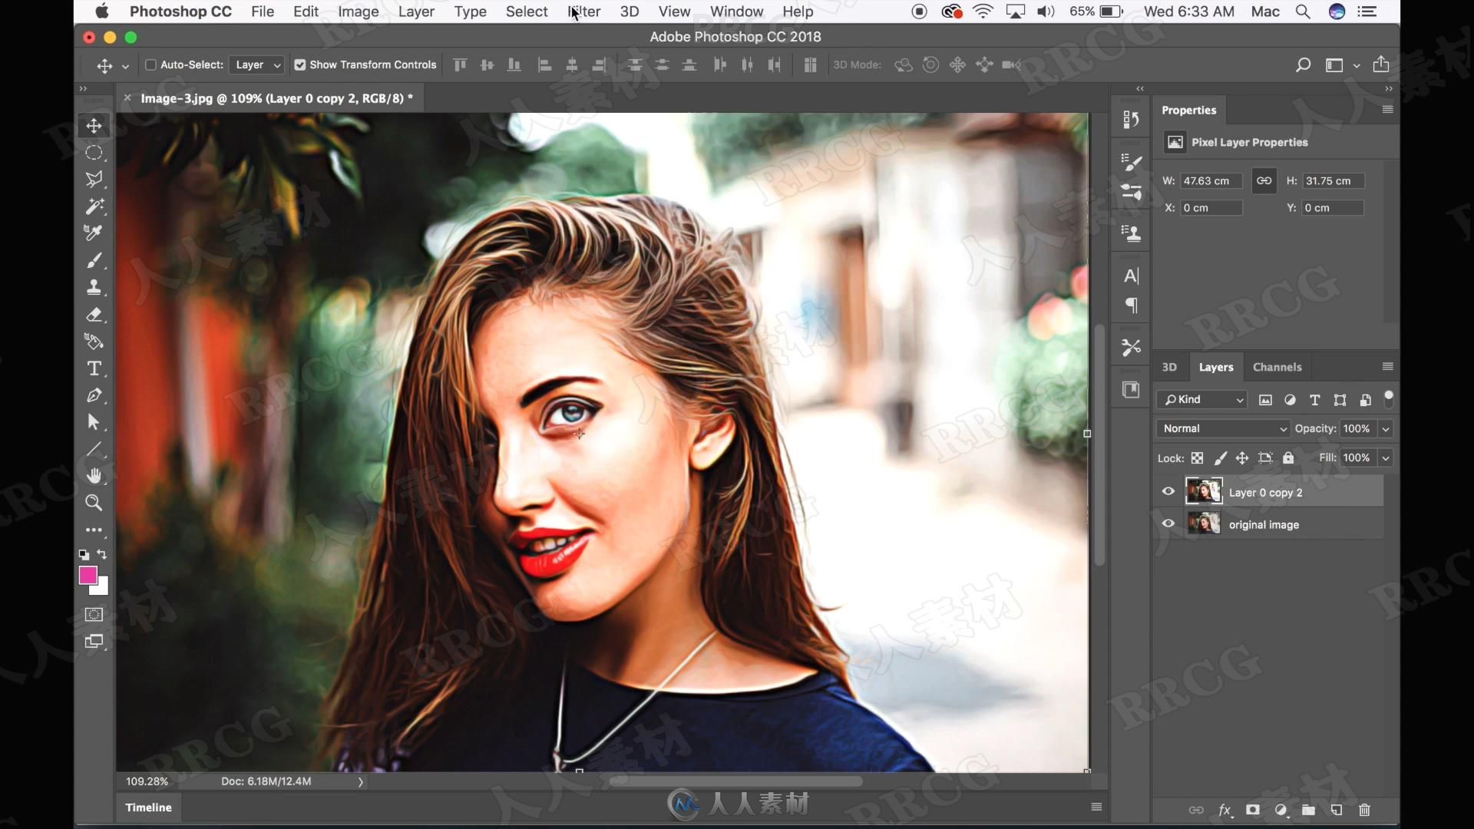Select the Healing Brush tool

click(93, 206)
